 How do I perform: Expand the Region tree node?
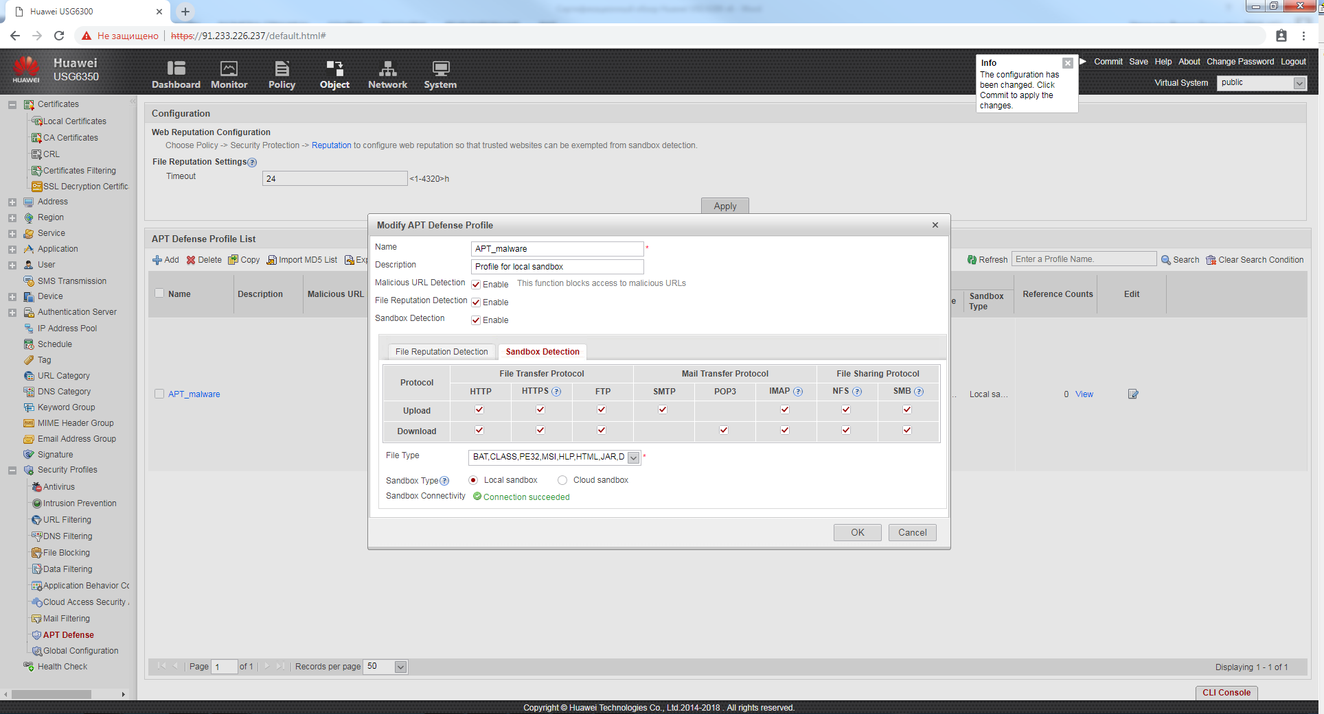(12, 218)
